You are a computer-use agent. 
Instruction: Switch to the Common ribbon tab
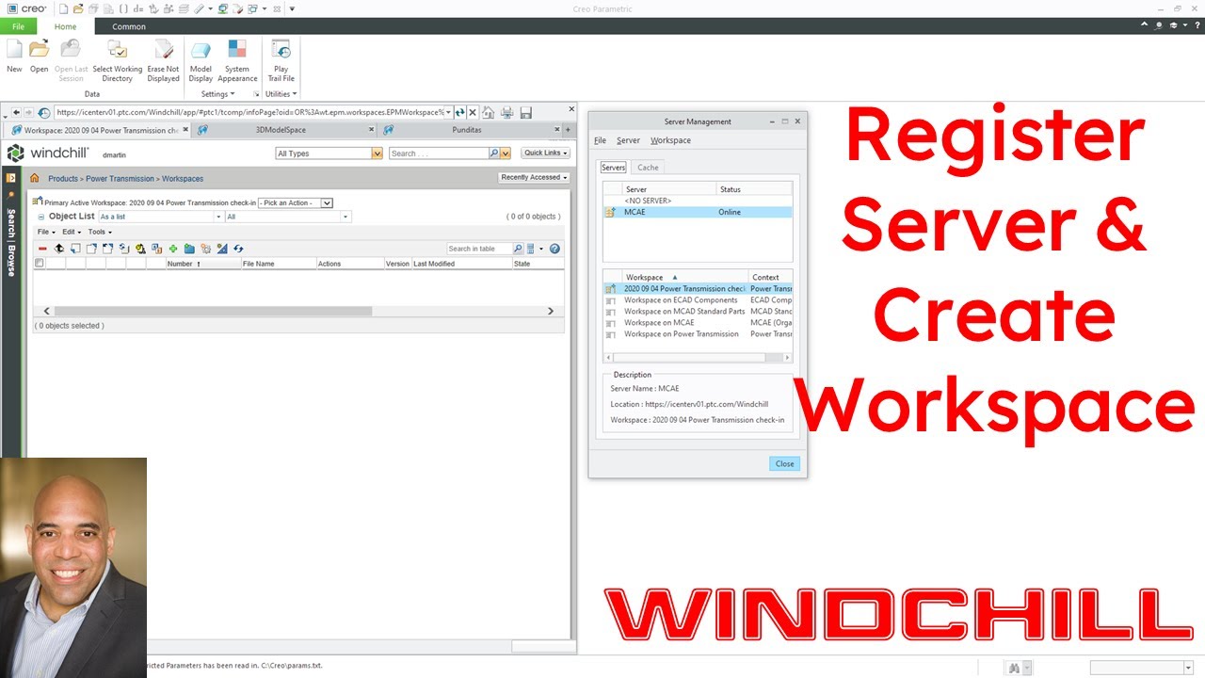(129, 26)
